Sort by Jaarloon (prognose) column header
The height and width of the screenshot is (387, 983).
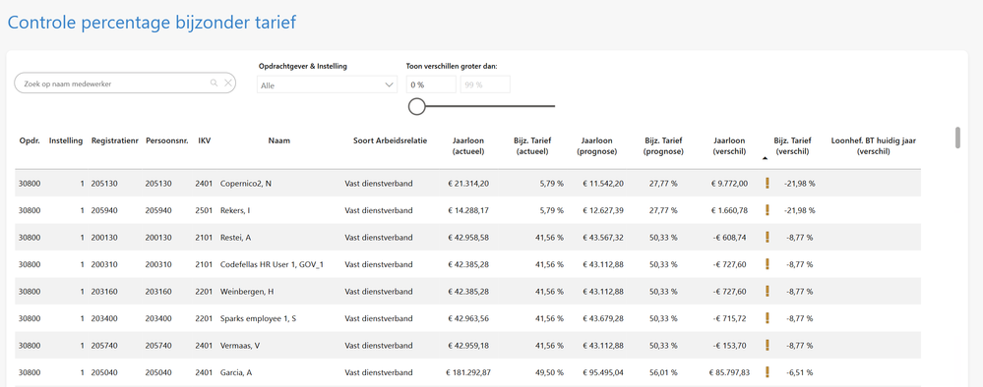coord(597,146)
